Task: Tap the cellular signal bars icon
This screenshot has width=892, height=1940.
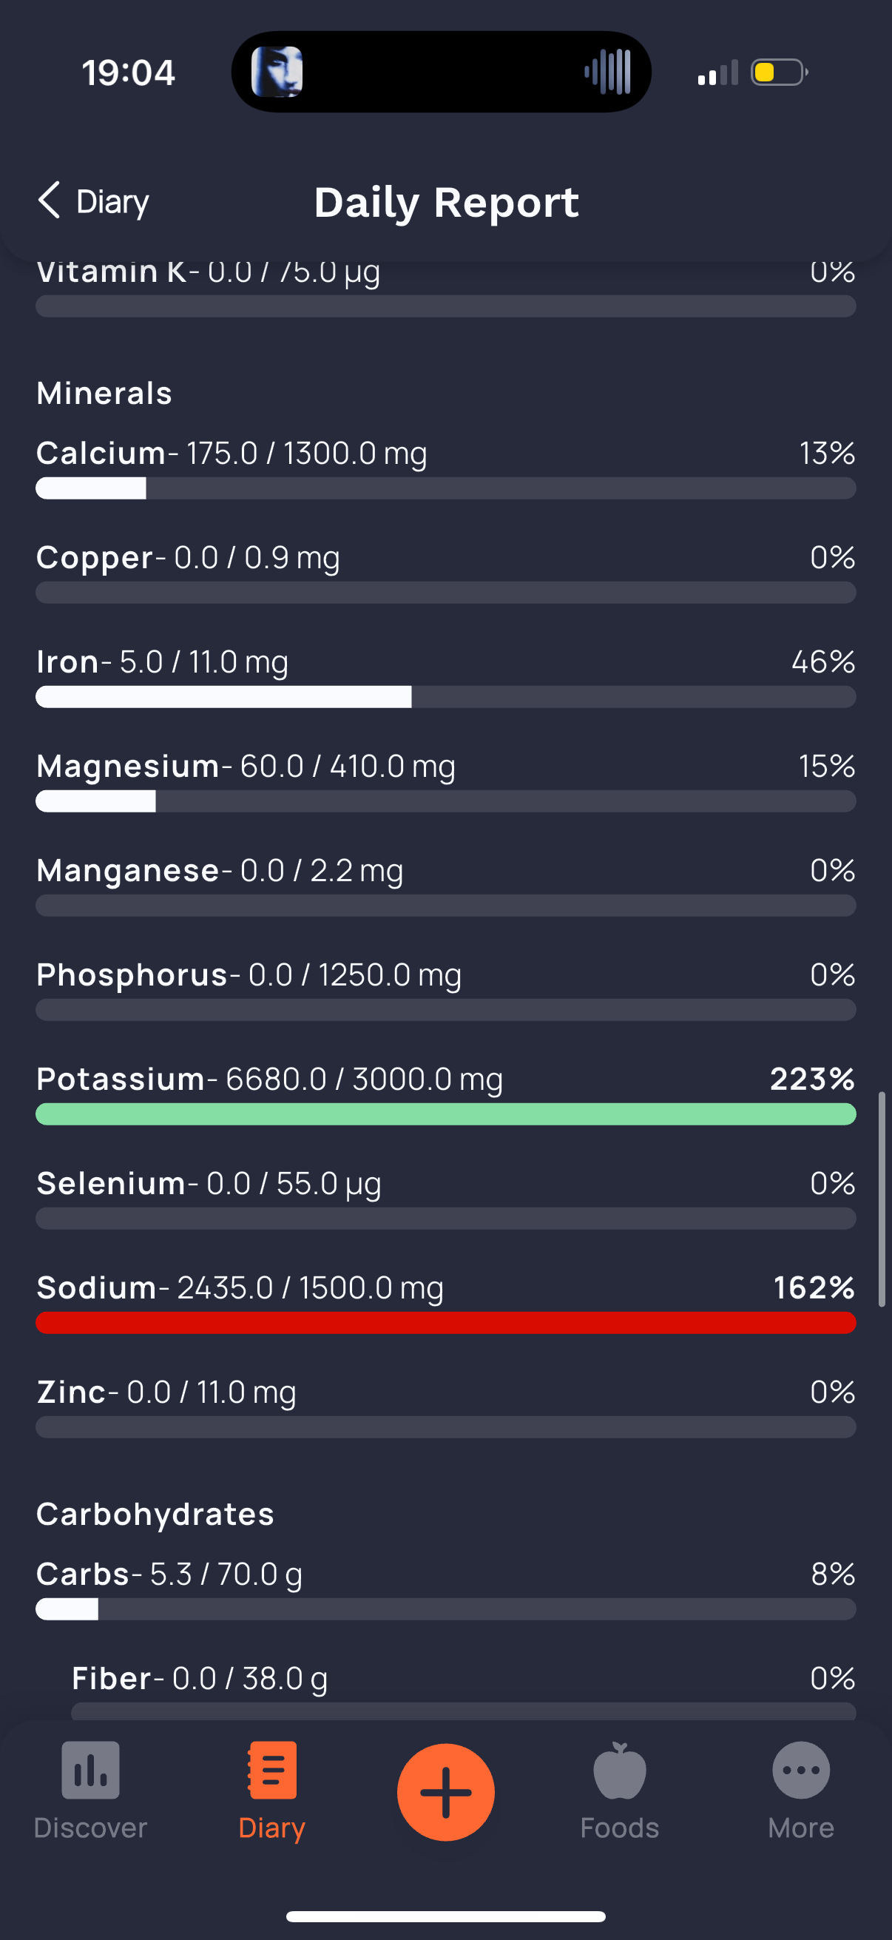Action: pos(717,73)
